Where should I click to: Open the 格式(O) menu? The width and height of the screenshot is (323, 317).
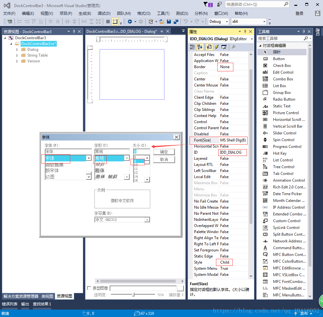144,14
